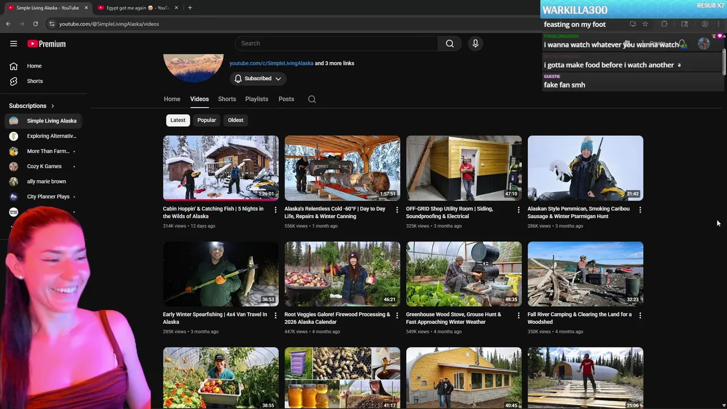The width and height of the screenshot is (727, 409).
Task: Open Exploring Alternatives subscription channel
Action: point(43,136)
